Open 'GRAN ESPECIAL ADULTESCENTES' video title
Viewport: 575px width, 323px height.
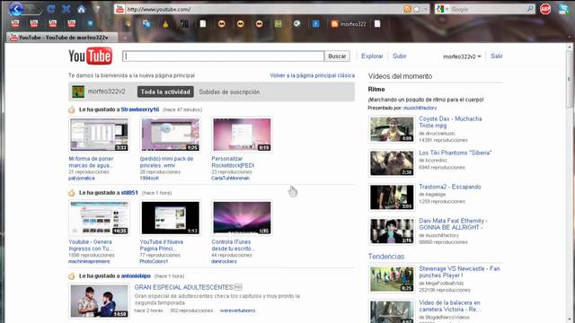point(183,287)
